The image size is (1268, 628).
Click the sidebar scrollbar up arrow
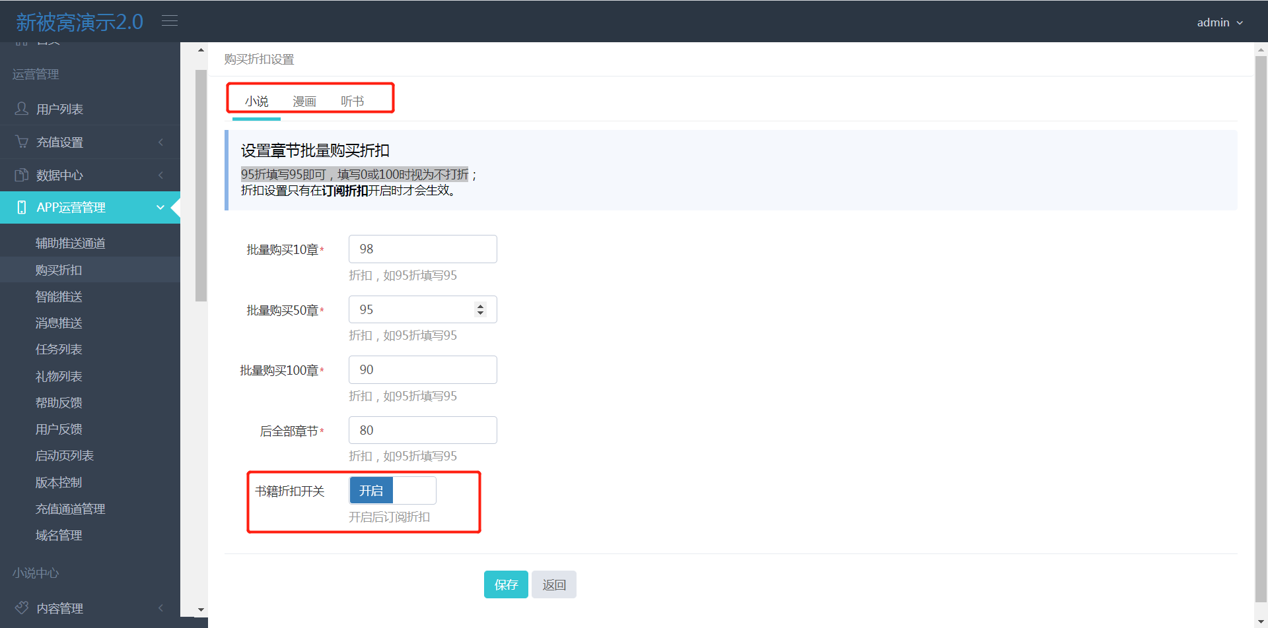(x=201, y=50)
